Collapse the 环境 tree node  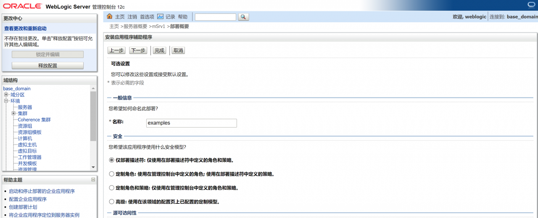tap(6, 101)
